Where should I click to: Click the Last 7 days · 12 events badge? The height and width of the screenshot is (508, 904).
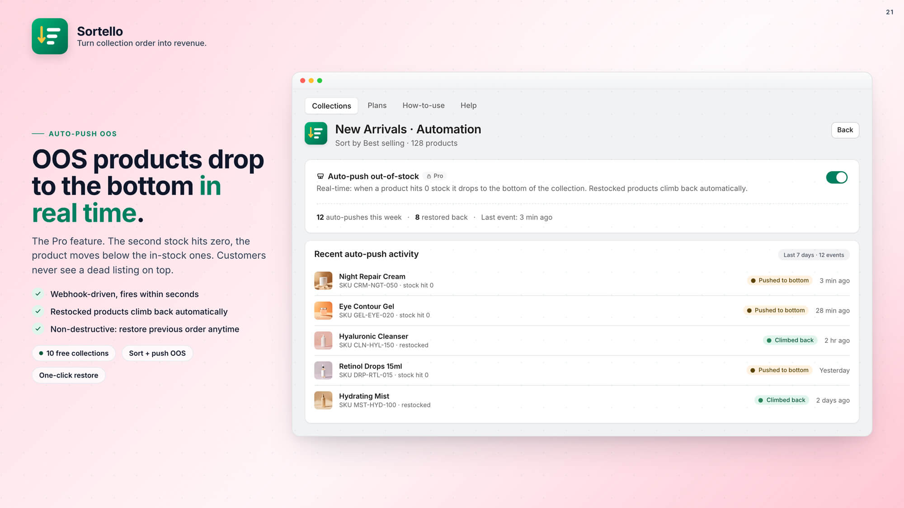[x=814, y=255]
